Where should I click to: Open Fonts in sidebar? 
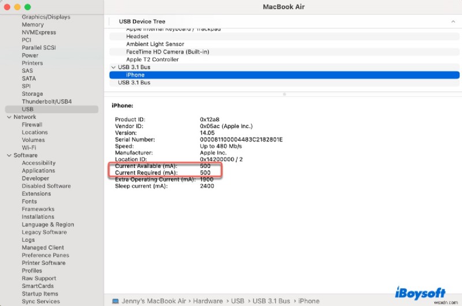[x=29, y=201]
